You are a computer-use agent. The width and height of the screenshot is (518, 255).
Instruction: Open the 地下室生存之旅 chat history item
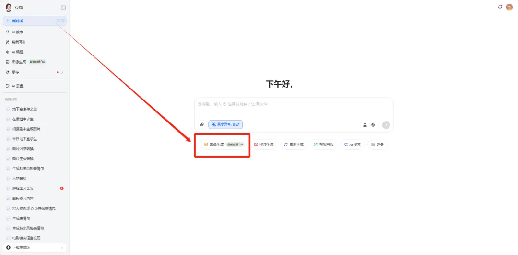point(24,109)
